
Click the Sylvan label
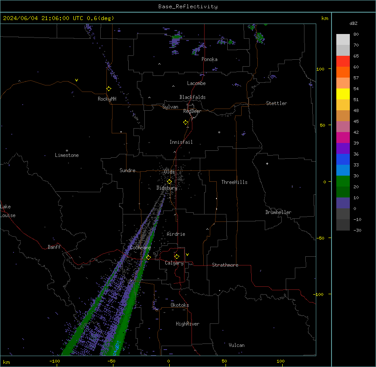pyautogui.click(x=170, y=107)
